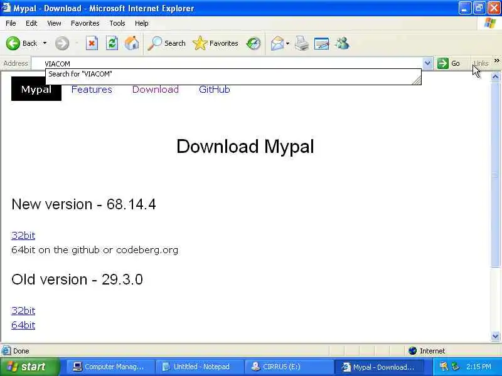This screenshot has width=502, height=376.
Task: Open the Features page link
Action: [x=92, y=89]
